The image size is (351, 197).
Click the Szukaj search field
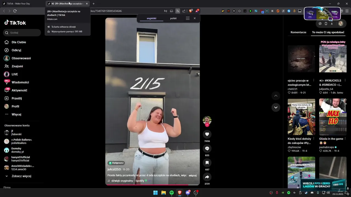pos(22,33)
